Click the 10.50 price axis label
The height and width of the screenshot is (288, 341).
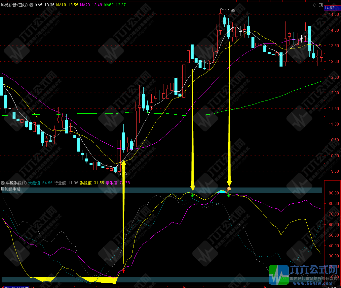(334, 140)
